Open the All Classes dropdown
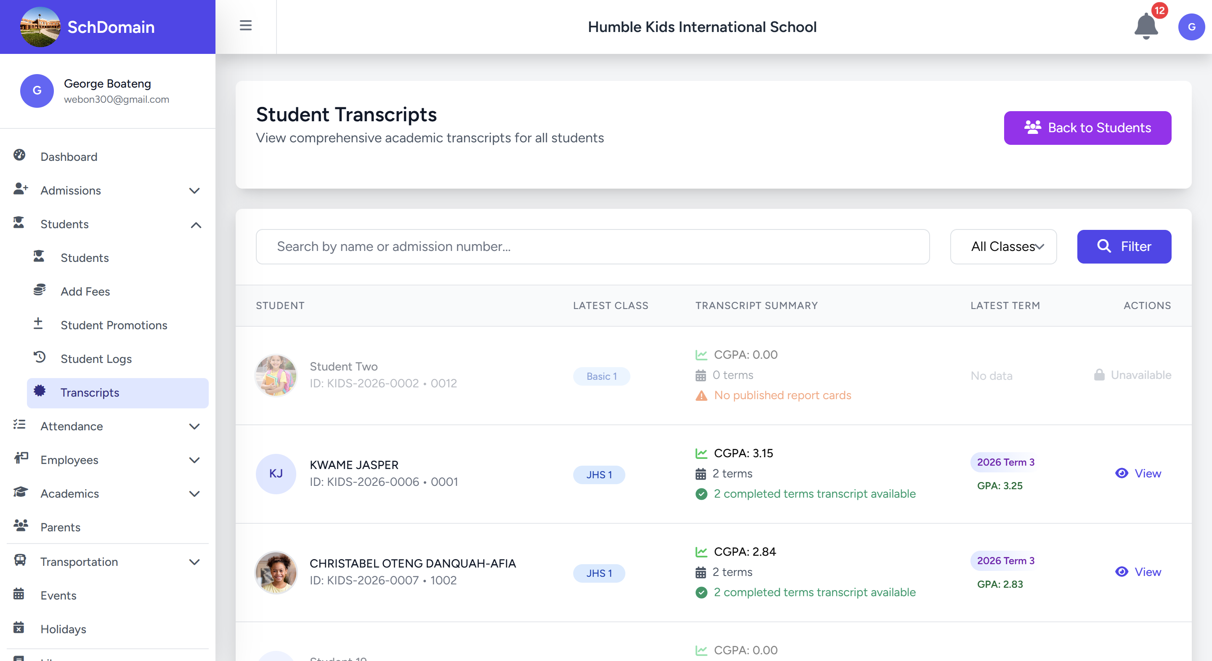 (1003, 246)
